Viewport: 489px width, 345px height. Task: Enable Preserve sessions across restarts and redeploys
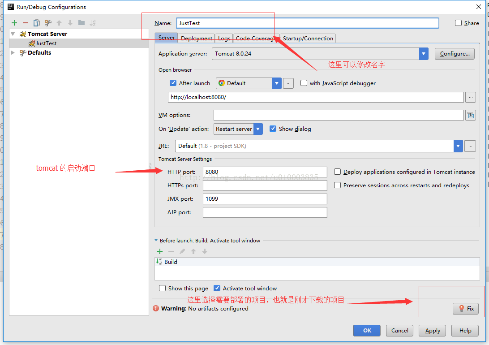(338, 185)
